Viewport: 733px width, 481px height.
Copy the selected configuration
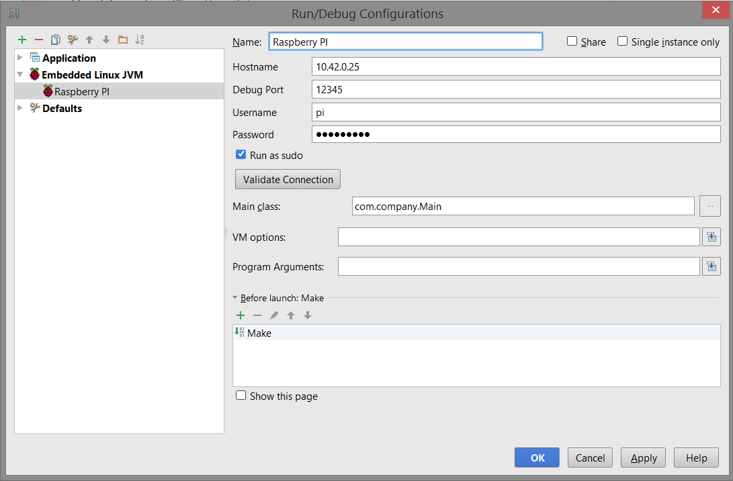point(56,40)
